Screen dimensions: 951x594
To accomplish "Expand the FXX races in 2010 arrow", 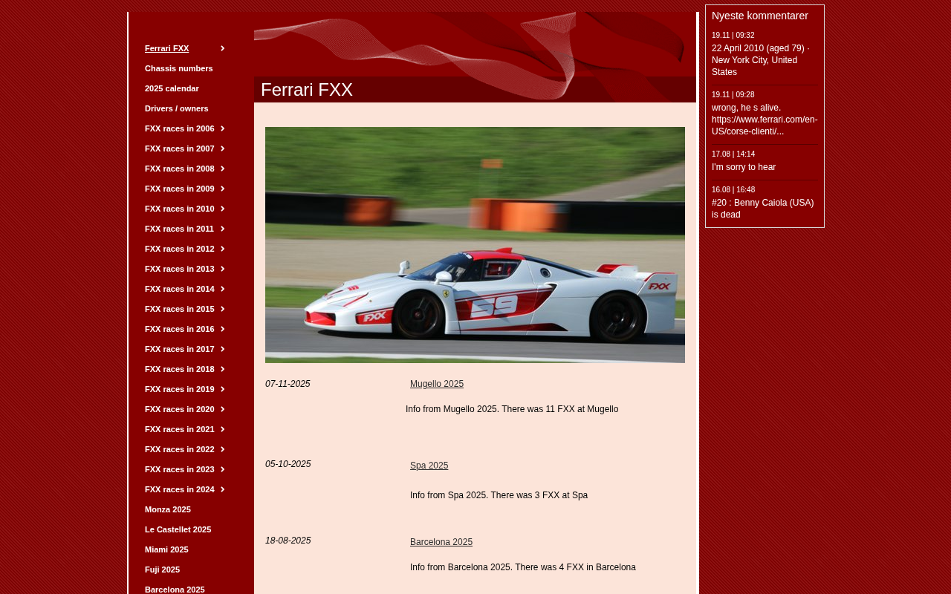I will pyautogui.click(x=223, y=209).
